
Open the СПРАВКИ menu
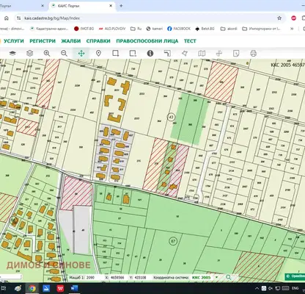[x=98, y=41]
